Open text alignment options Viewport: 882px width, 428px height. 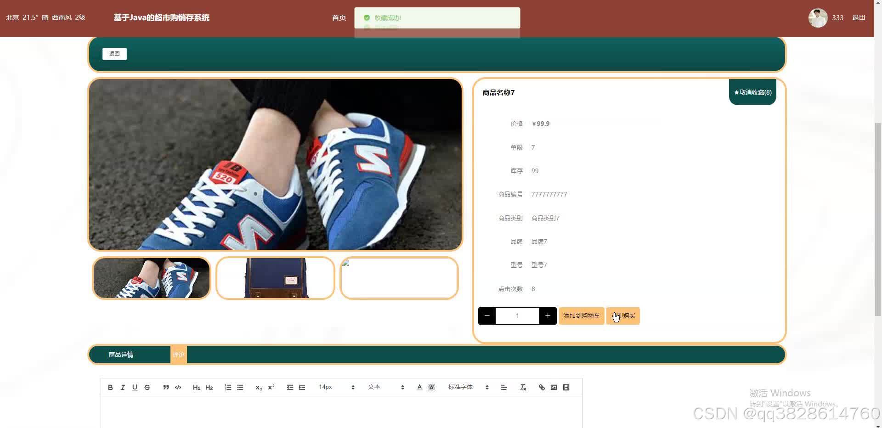tap(504, 388)
